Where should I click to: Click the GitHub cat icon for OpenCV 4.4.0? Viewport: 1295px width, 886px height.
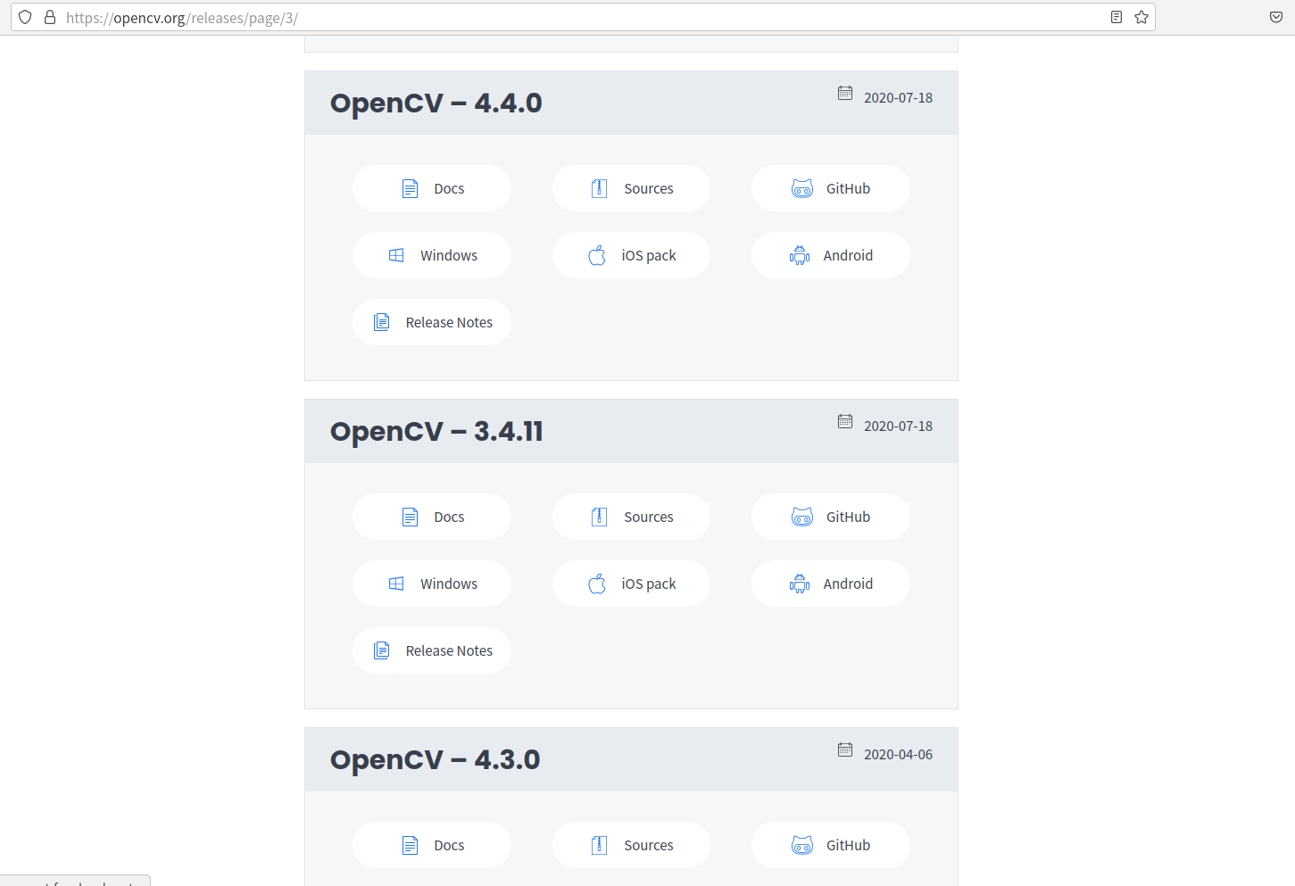802,188
